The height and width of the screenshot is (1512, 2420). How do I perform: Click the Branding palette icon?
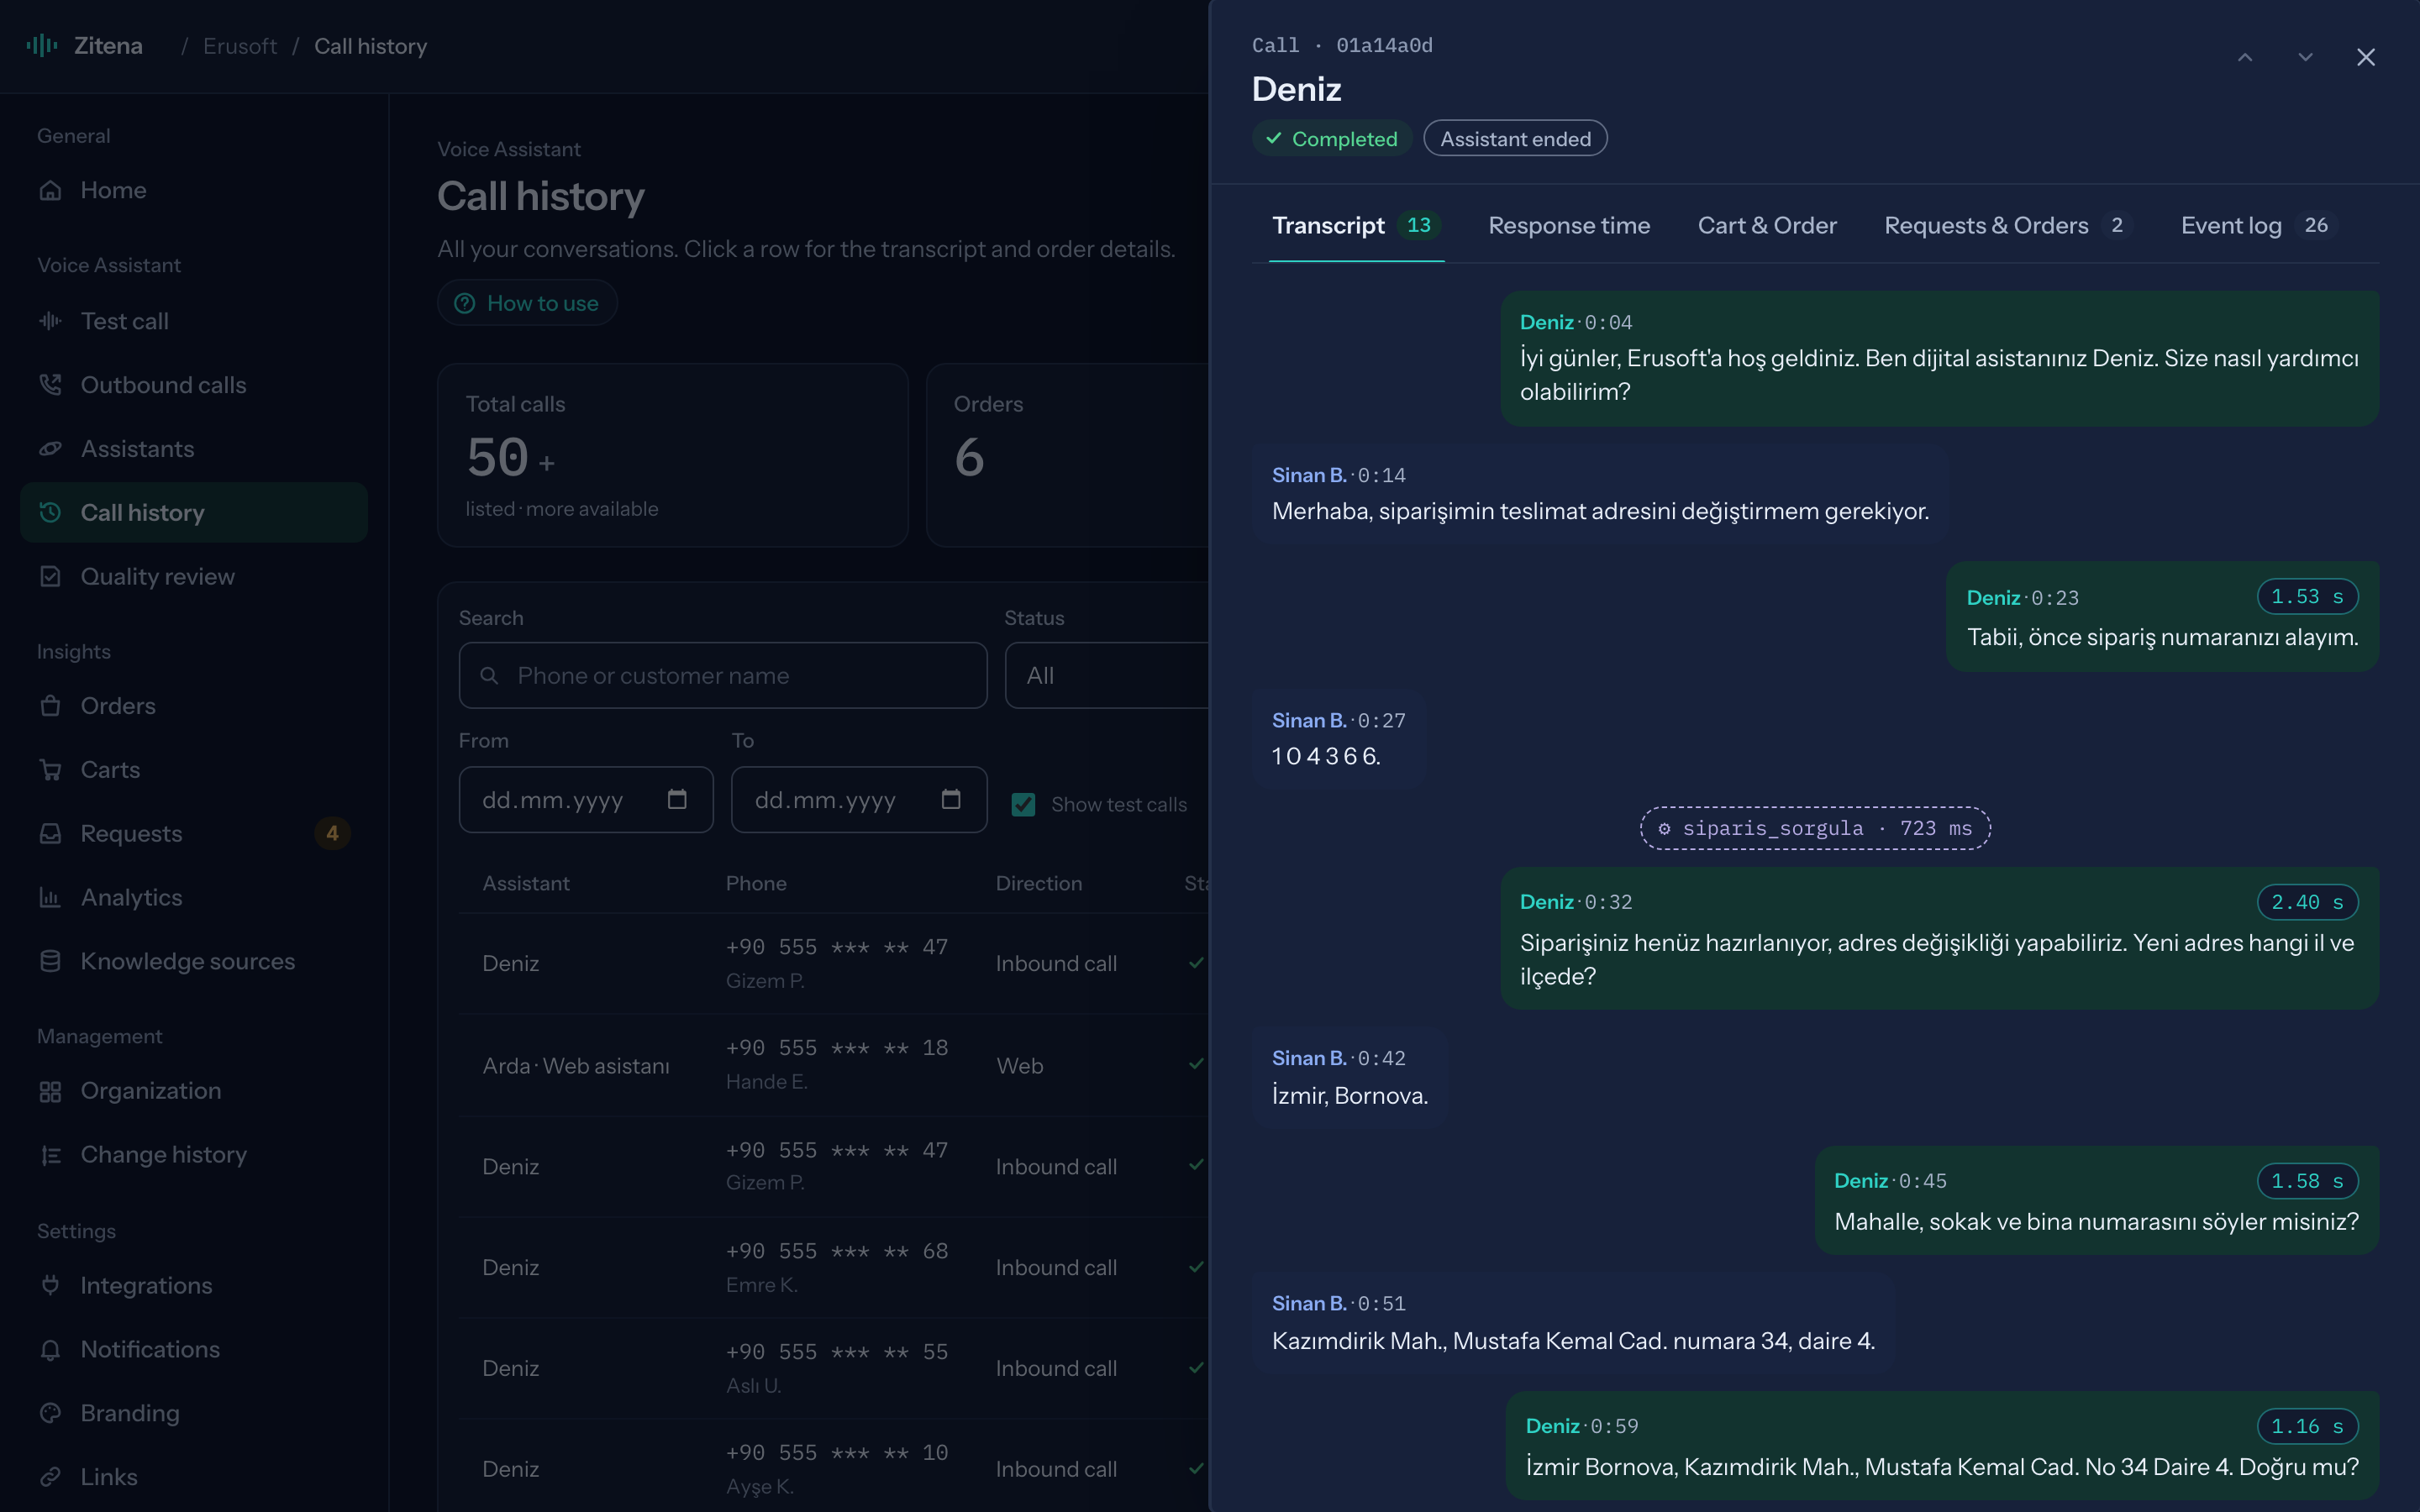coord(50,1413)
